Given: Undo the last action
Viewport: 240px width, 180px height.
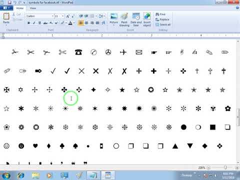Looking at the screenshot, I should coord(15,2).
